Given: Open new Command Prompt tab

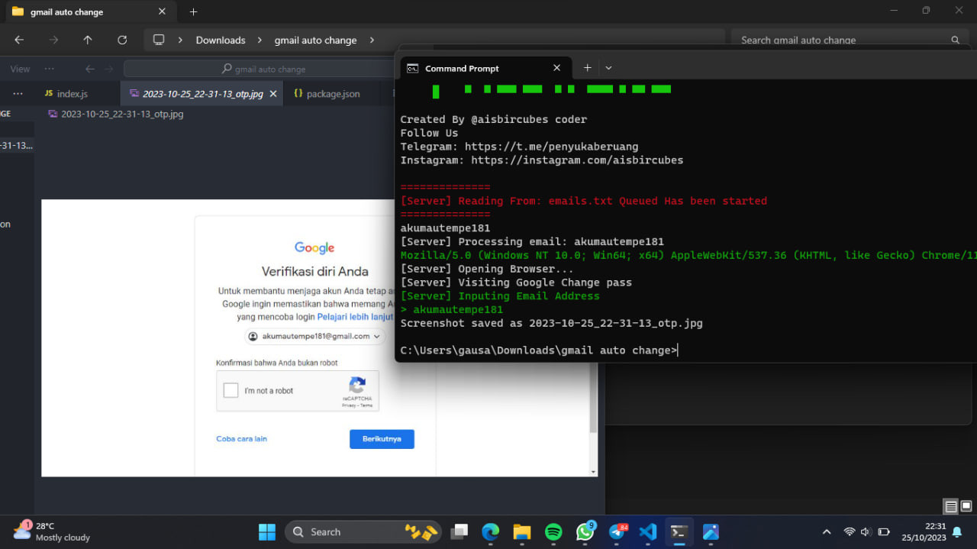Looking at the screenshot, I should [587, 68].
